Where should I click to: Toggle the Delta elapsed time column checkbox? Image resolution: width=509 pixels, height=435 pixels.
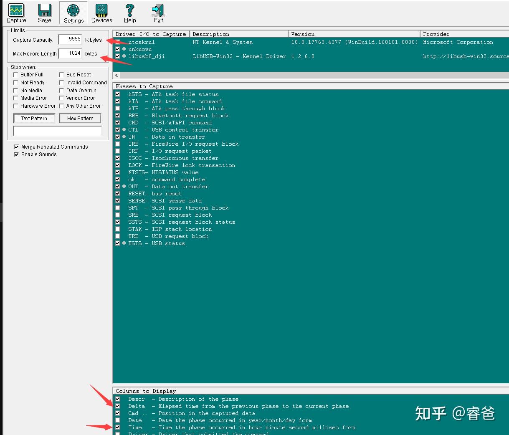[118, 406]
